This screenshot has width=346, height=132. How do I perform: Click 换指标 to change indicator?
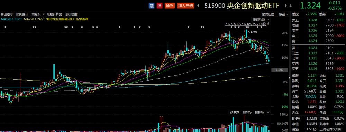pos(260,112)
